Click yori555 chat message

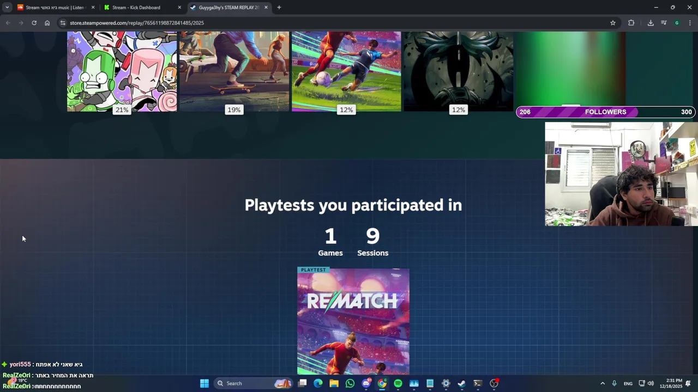tap(43, 364)
